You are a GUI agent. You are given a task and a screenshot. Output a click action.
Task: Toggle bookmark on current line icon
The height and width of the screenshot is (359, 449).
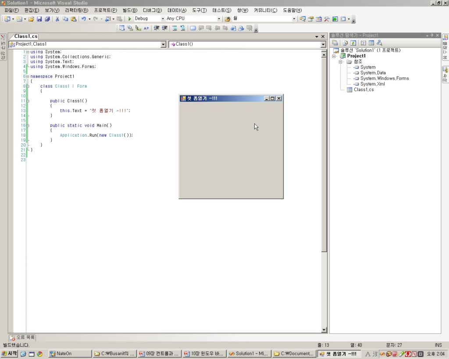coord(193,28)
